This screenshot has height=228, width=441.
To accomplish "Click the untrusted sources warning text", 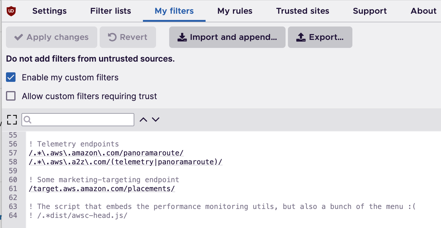I will [x=90, y=59].
